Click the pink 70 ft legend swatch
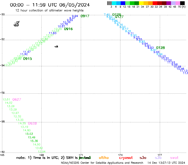 tap(178, 3)
